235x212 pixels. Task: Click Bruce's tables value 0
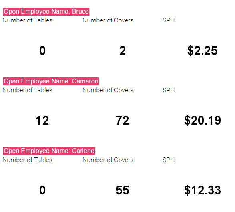(x=42, y=51)
